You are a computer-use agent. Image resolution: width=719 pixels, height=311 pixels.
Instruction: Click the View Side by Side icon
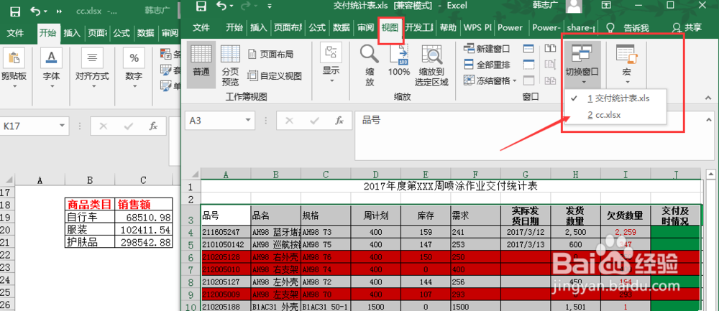[550, 49]
